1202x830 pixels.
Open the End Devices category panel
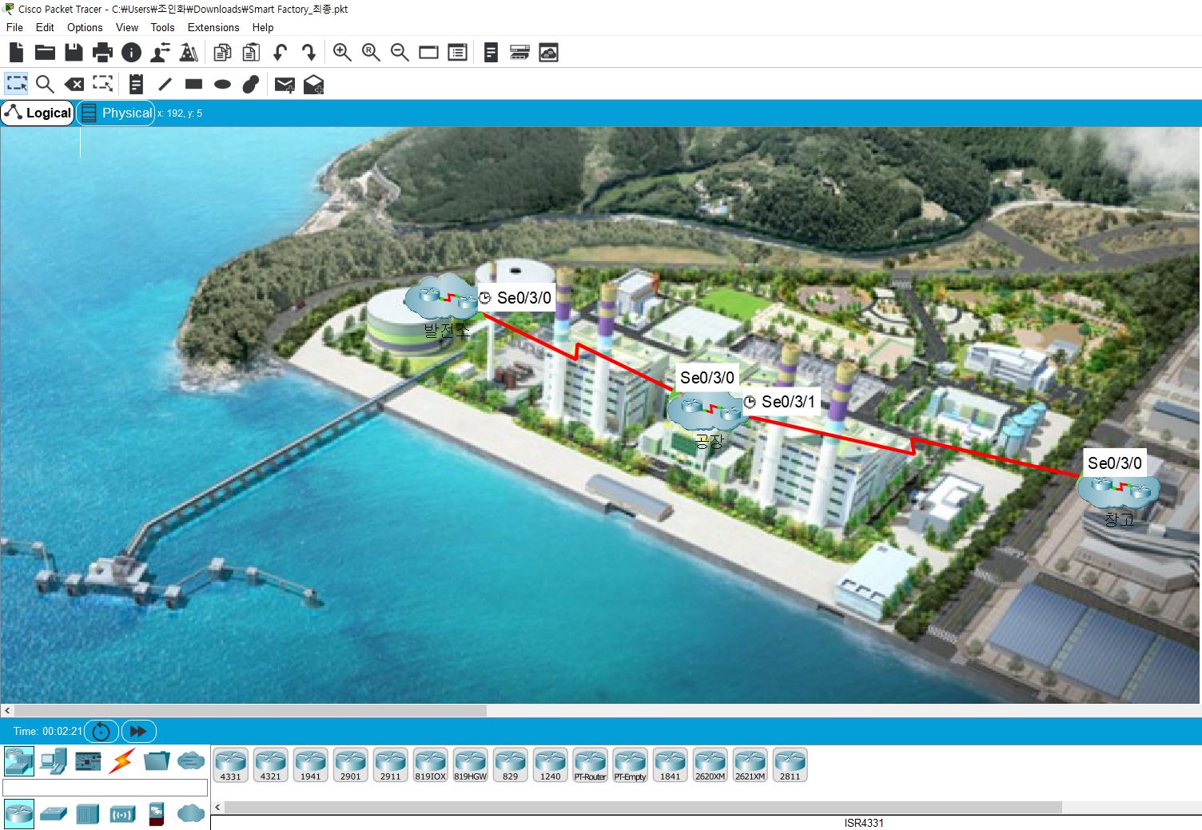tap(54, 761)
